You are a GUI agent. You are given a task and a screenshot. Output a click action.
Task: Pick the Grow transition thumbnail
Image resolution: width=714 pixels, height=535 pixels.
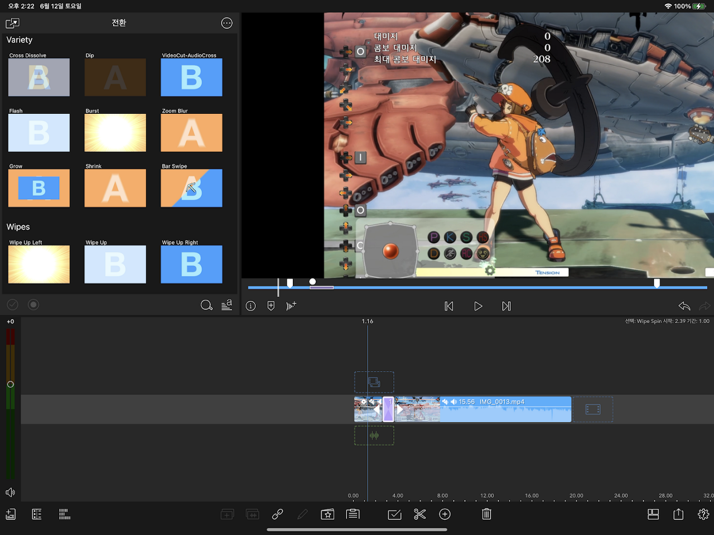click(x=39, y=188)
